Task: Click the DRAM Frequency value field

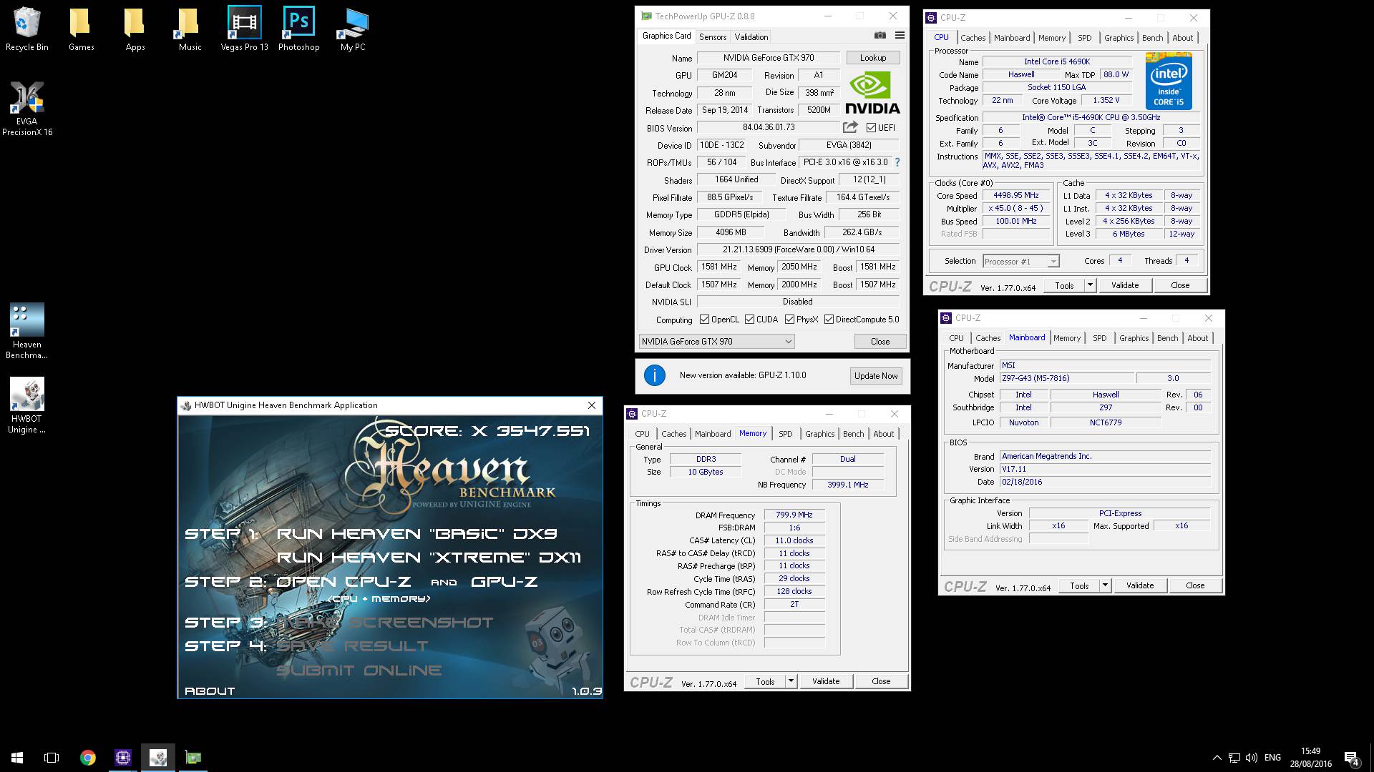Action: pos(794,515)
